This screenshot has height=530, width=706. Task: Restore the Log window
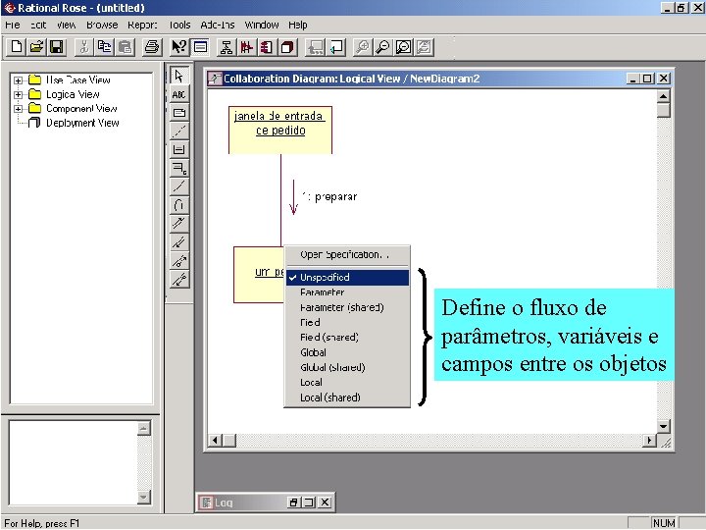tap(293, 503)
